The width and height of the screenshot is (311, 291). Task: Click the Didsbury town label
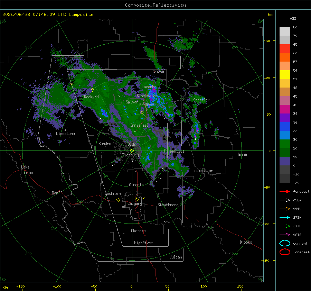(131, 155)
